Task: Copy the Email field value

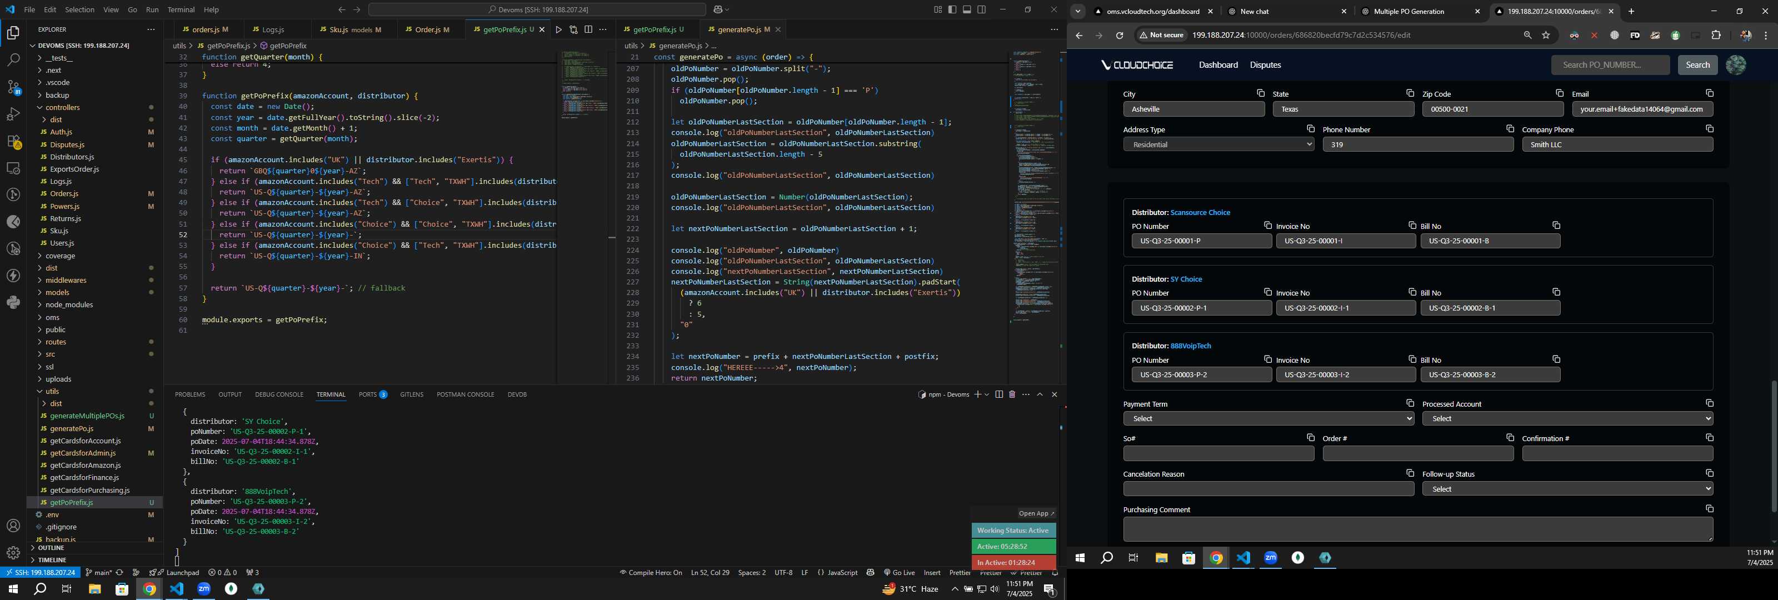Action: tap(1710, 93)
